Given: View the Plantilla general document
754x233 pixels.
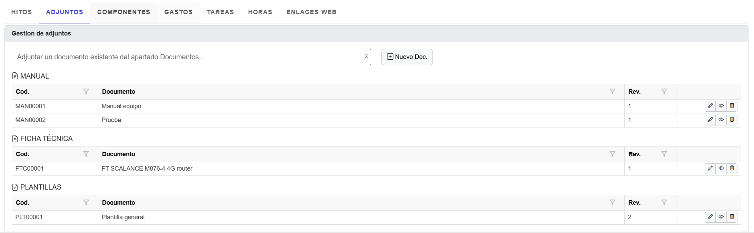Looking at the screenshot, I should 721,217.
